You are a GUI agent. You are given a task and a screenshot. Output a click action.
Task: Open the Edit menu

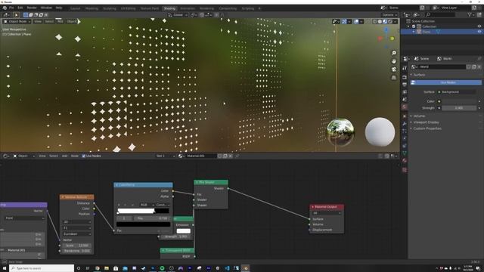(x=20, y=8)
